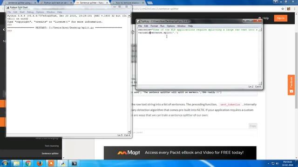298x167 pixels.
Task: Open a new browser tab
Action: coord(150,3)
